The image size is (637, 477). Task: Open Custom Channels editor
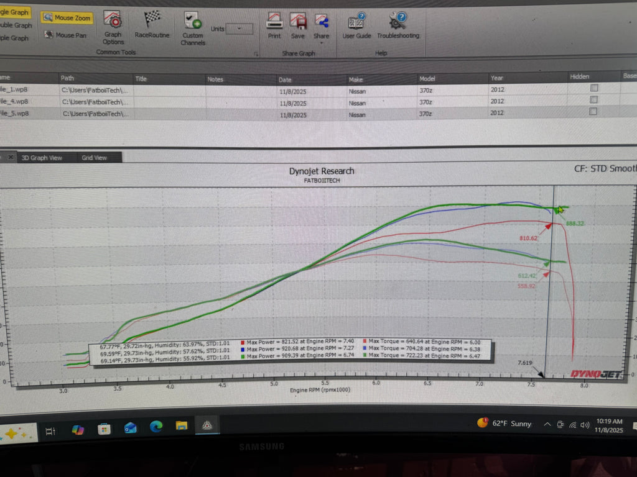tap(193, 29)
